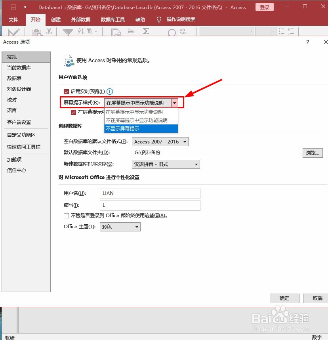Click the Paste clipboard icon
The height and width of the screenshot is (340, 328).
pyautogui.click(x=36, y=32)
